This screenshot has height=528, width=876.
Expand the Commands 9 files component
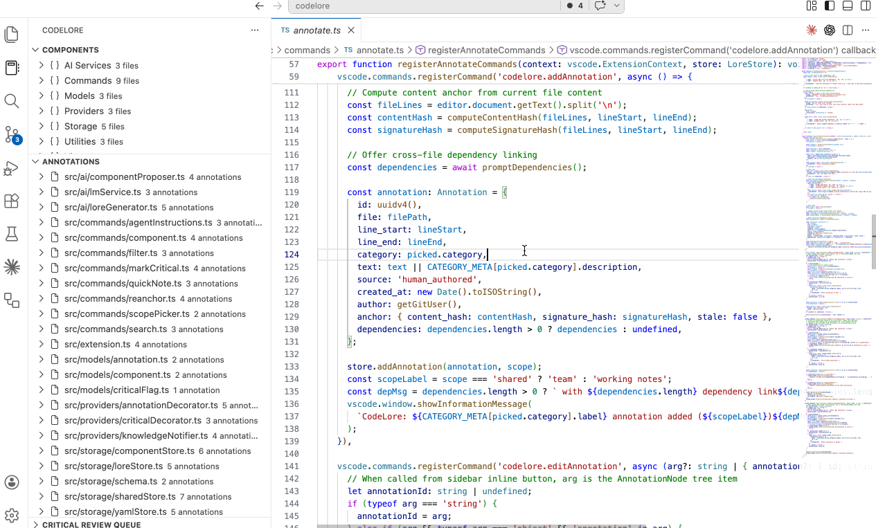point(41,80)
